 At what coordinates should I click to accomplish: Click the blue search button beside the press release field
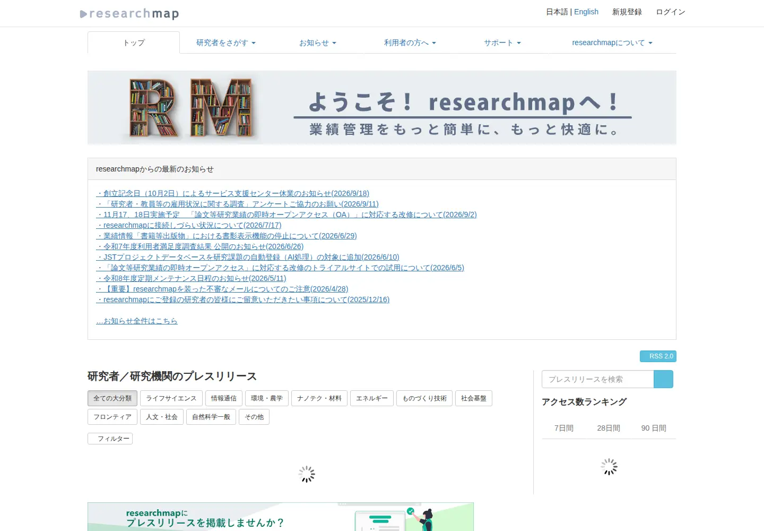click(x=663, y=379)
